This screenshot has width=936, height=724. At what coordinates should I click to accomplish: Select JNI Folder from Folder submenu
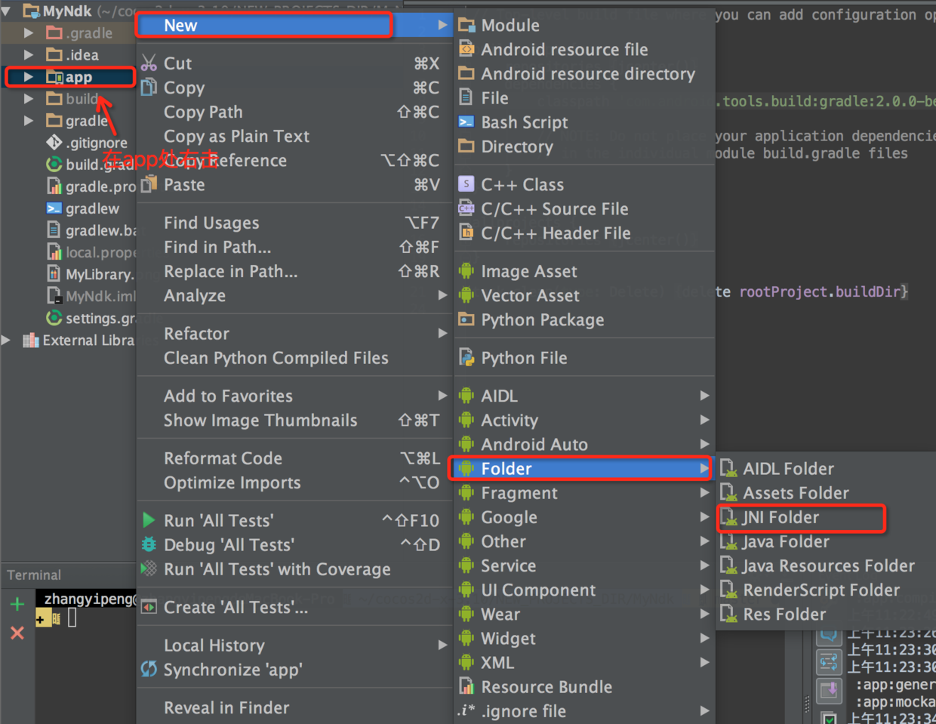[781, 517]
